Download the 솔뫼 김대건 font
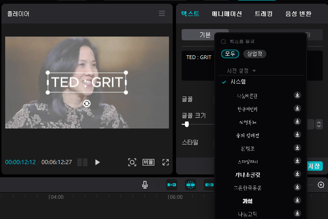The width and height of the screenshot is (328, 219). (x=297, y=135)
